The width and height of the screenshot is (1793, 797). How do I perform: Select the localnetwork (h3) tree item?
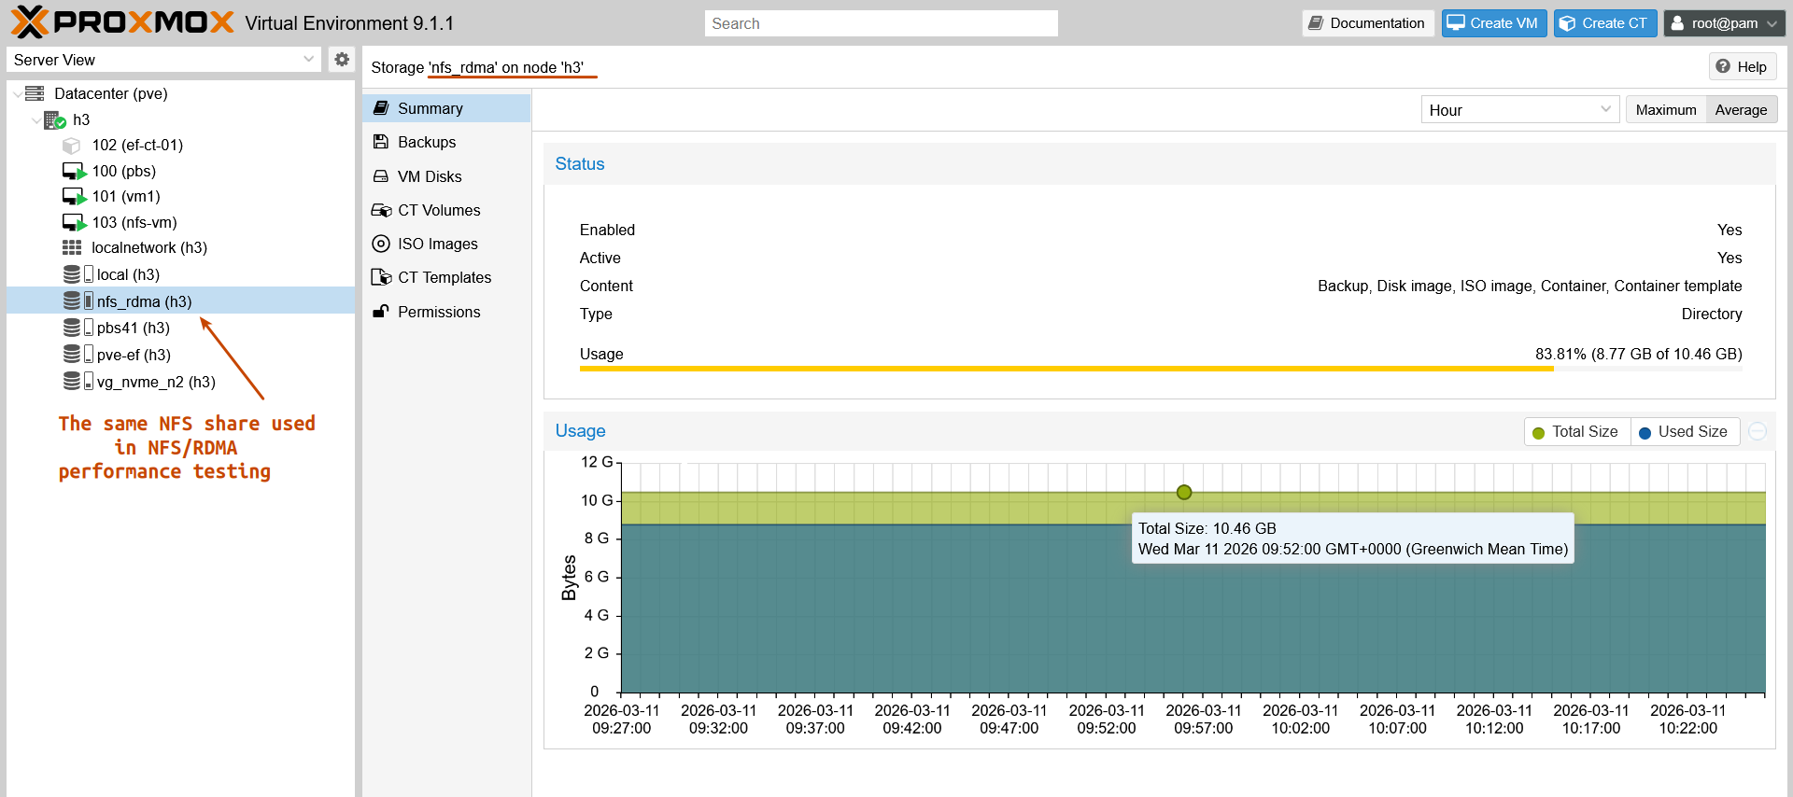pos(181,247)
